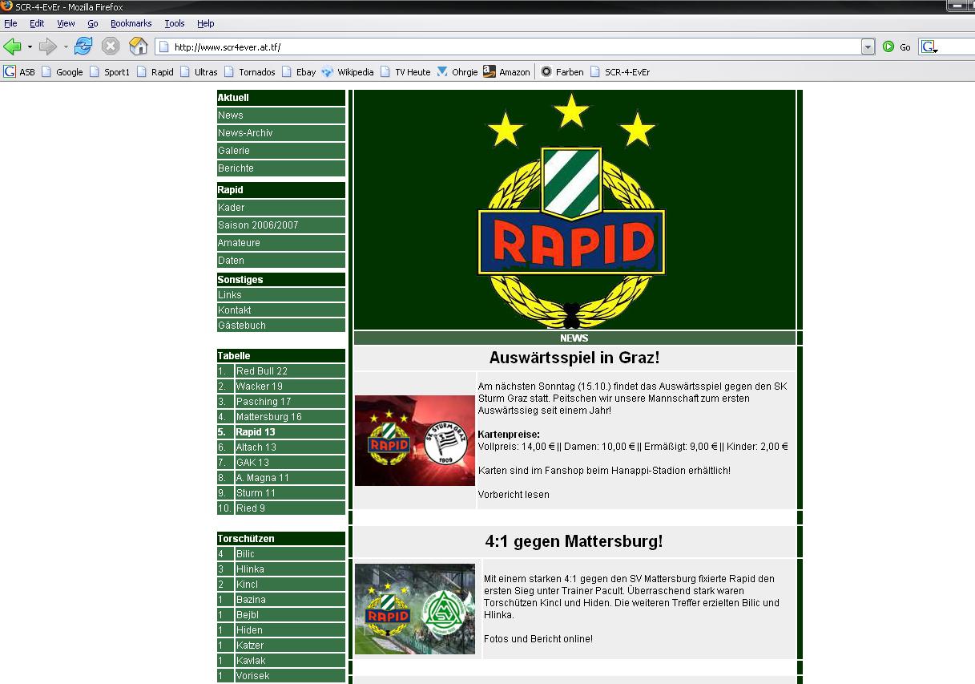Reload the page with the refresh icon
Screen dimensions: 975x684
(83, 46)
